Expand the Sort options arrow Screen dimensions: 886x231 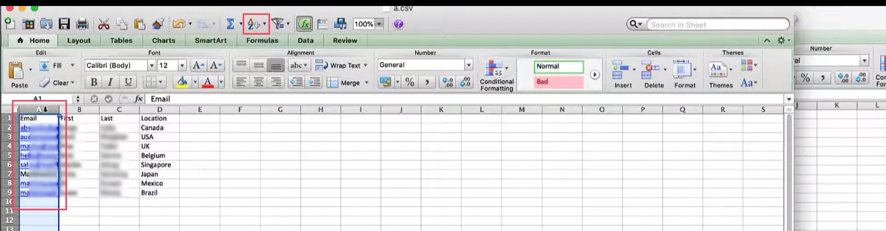tap(264, 24)
